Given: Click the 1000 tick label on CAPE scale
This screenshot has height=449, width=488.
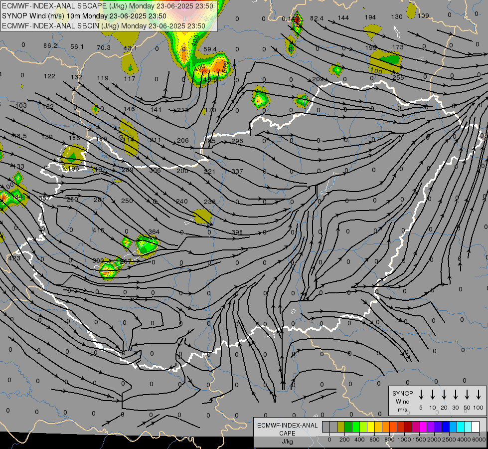Looking at the screenshot, I should tap(404, 440).
